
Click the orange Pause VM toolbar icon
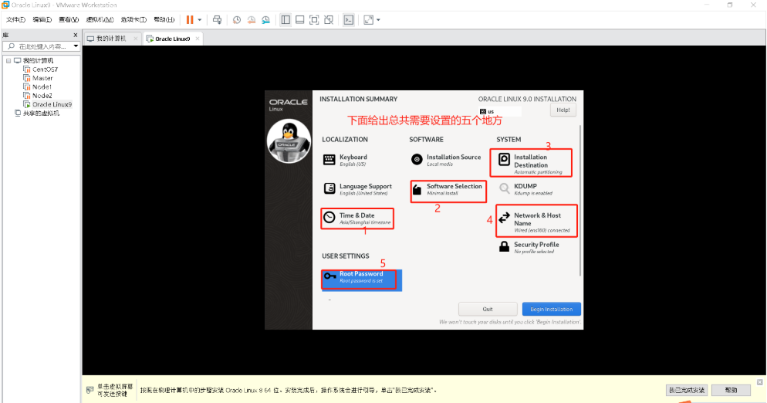[x=190, y=19]
